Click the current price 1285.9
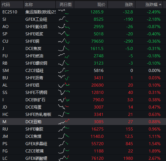 [x=97, y=12]
